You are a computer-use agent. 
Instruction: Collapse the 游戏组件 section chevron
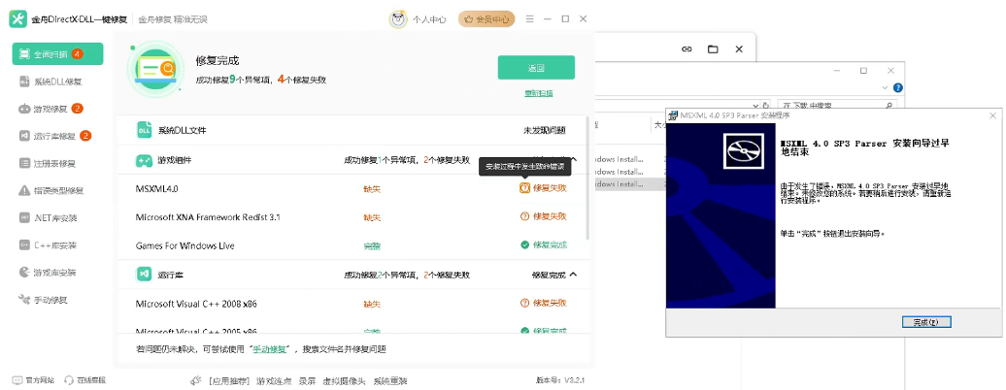[574, 160]
